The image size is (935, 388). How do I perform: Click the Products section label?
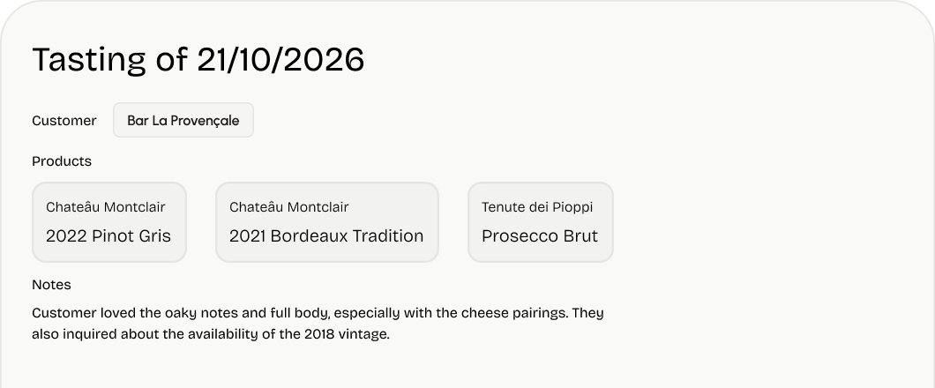pos(62,161)
